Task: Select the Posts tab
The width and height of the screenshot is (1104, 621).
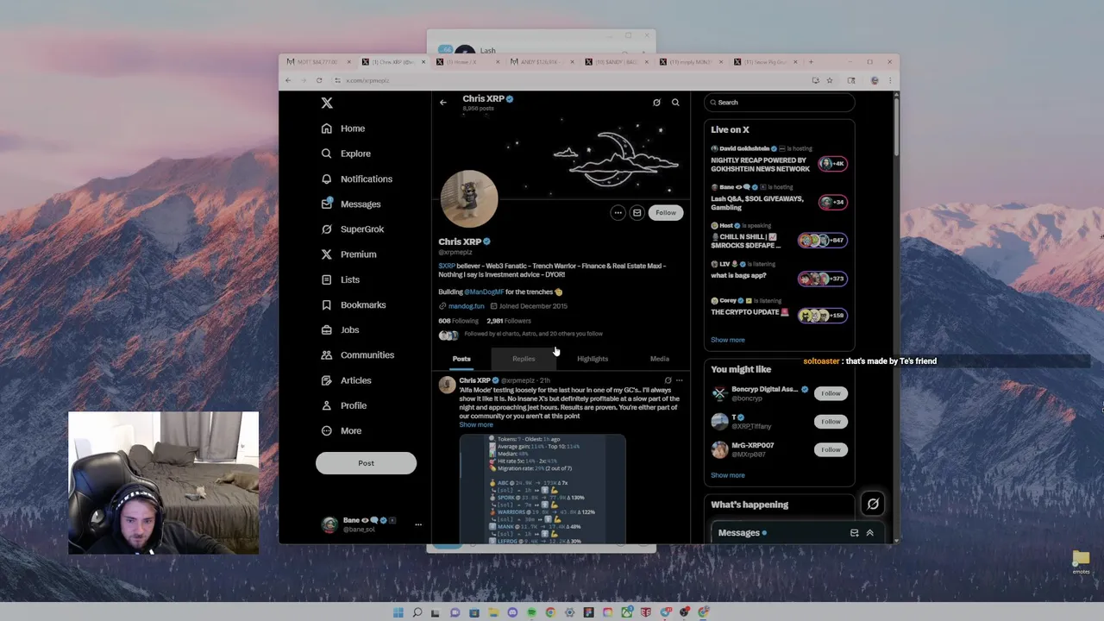Action: (x=461, y=359)
